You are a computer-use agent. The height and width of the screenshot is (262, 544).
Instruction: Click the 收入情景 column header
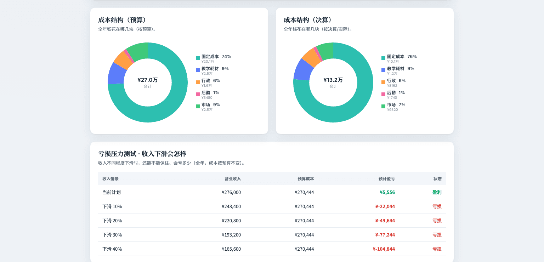tap(110, 179)
